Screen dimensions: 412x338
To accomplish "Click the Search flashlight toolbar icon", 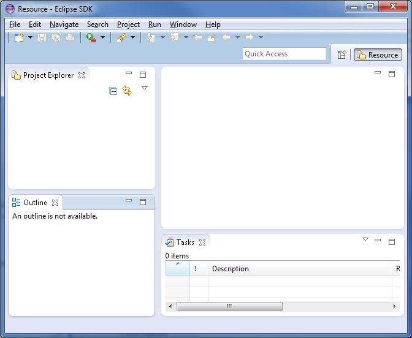I will coord(121,37).
